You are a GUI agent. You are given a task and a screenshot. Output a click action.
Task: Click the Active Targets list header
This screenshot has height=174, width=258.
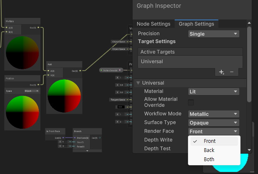190,52
